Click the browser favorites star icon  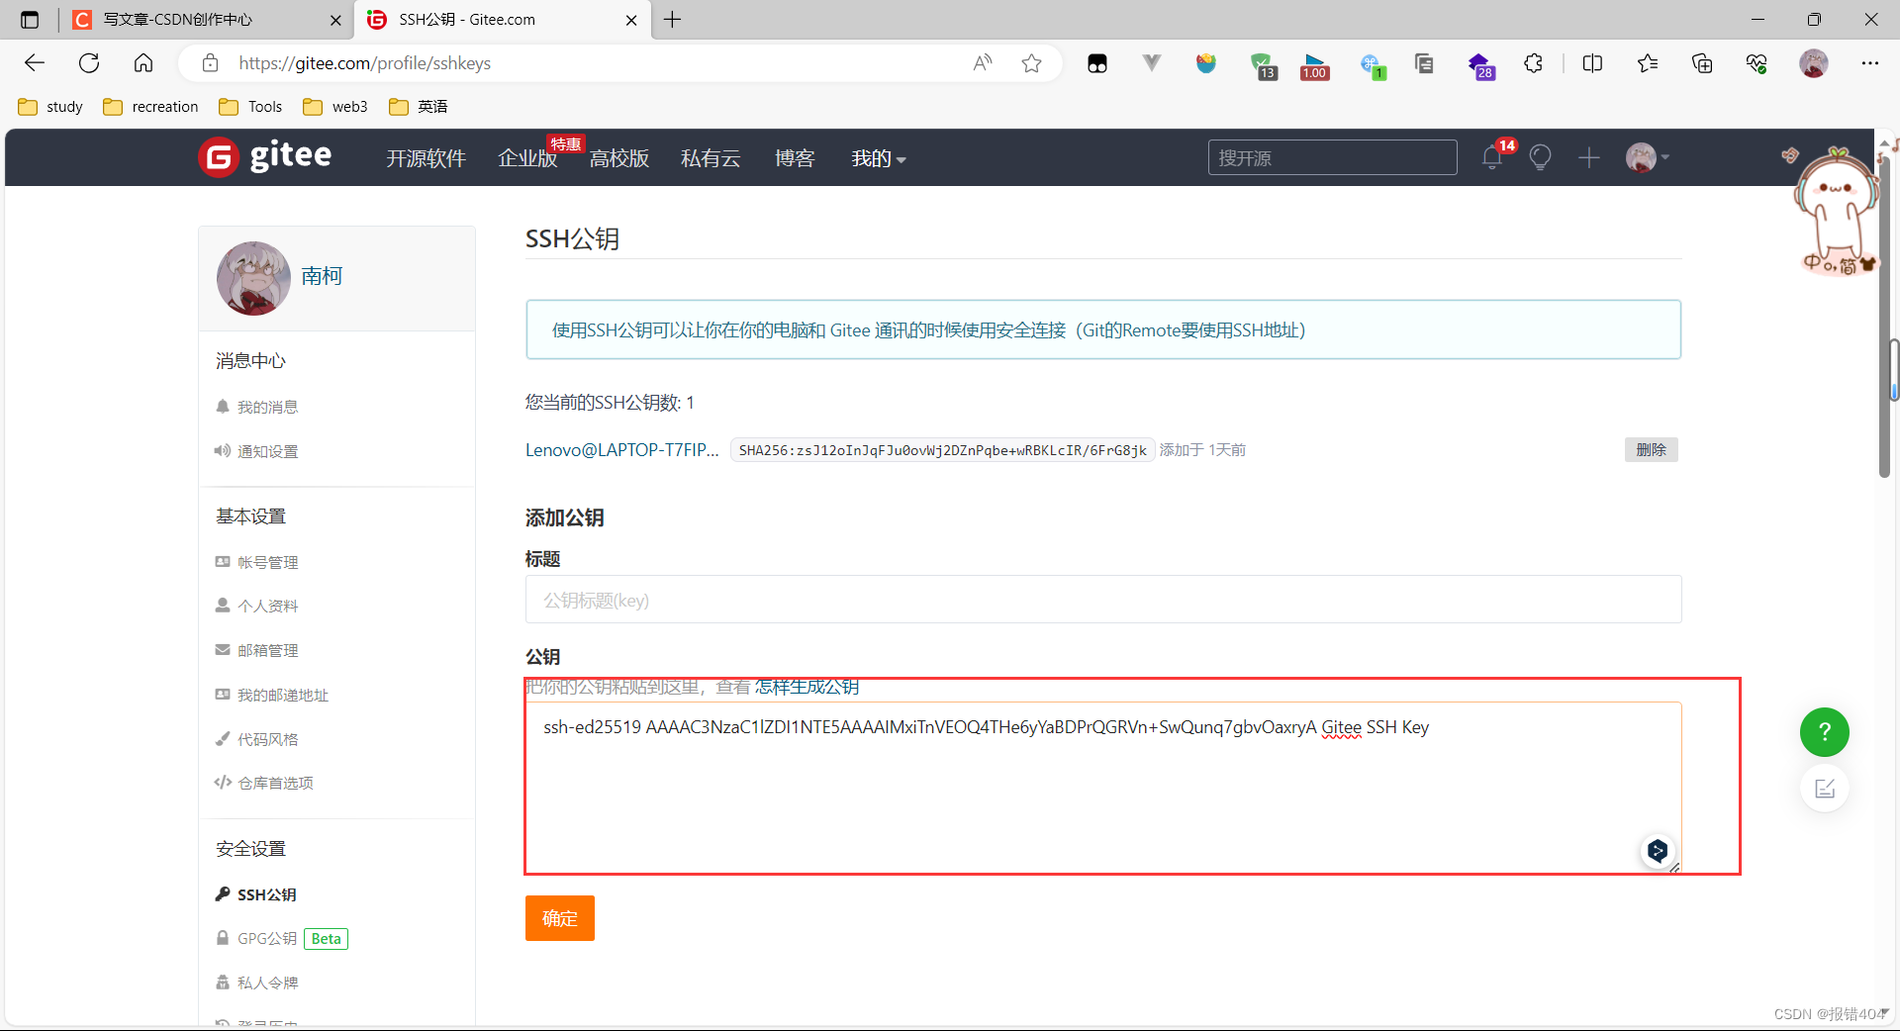(1032, 62)
